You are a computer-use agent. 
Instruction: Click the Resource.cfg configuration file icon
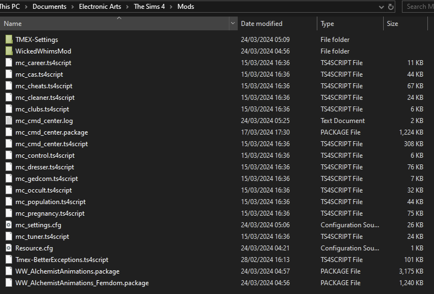tap(8, 248)
